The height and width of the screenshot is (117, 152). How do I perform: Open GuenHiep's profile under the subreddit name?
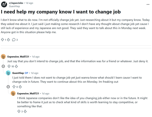14,6
